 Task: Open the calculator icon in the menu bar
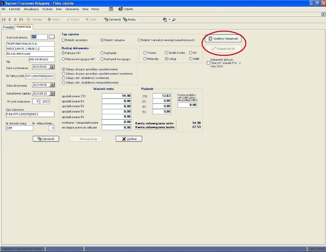(111, 9)
